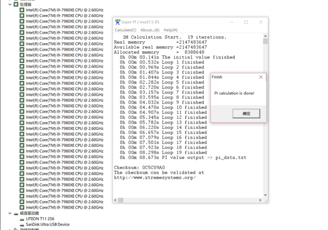Screen dimensions: 328x230
Task: Click the horizontal scroll left arrow in Super PI
Action: click(115, 200)
